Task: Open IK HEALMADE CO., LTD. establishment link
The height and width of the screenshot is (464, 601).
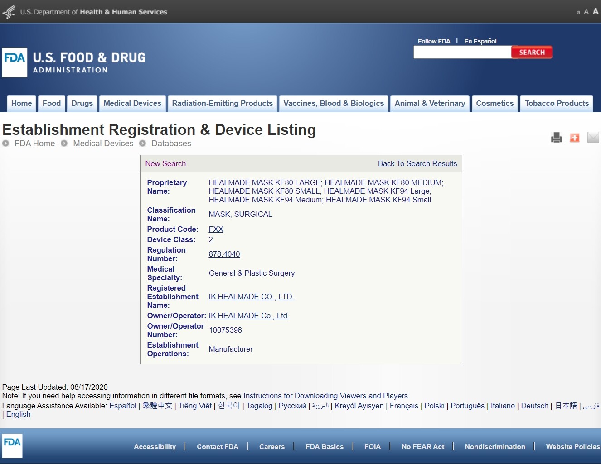Action: click(251, 297)
